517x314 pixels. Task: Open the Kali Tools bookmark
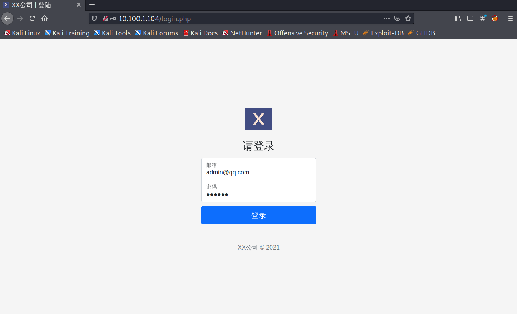(112, 33)
